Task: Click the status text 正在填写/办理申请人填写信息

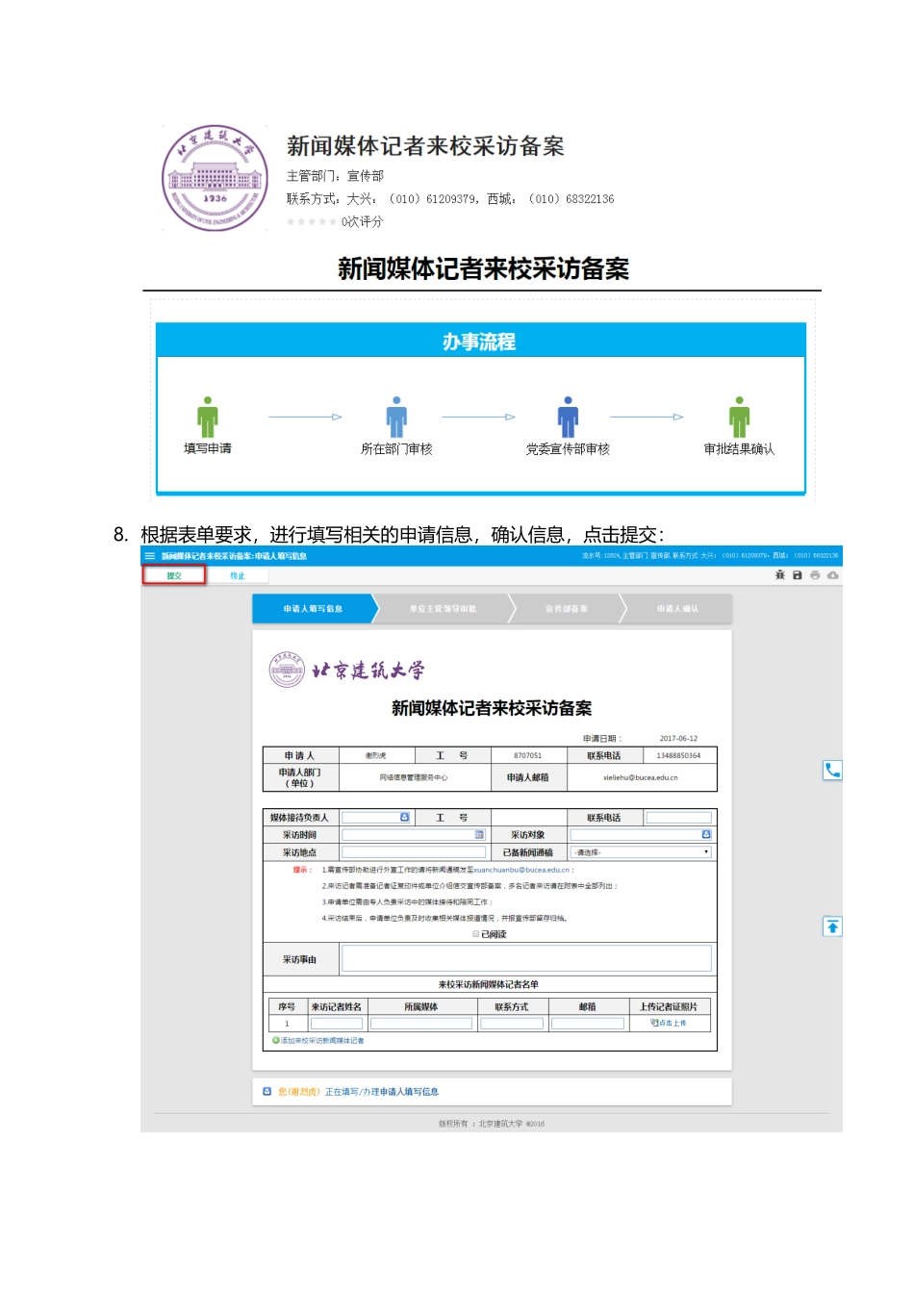Action: tap(382, 1092)
